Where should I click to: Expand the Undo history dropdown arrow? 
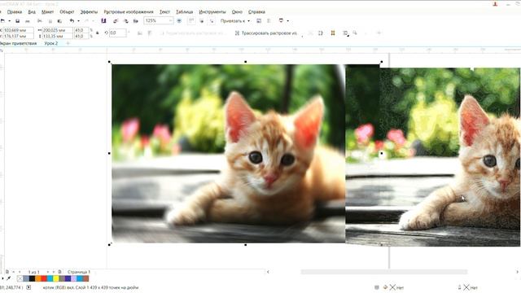pos(78,21)
